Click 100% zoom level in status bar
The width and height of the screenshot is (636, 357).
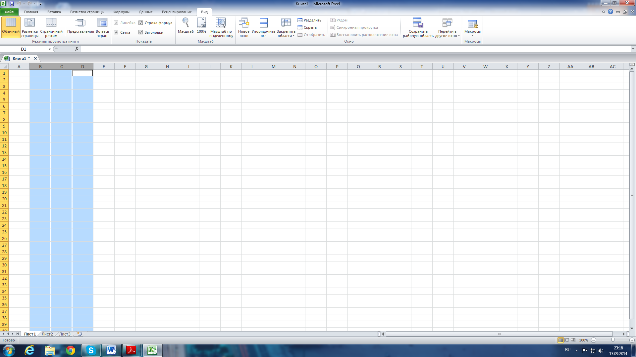(x=584, y=340)
